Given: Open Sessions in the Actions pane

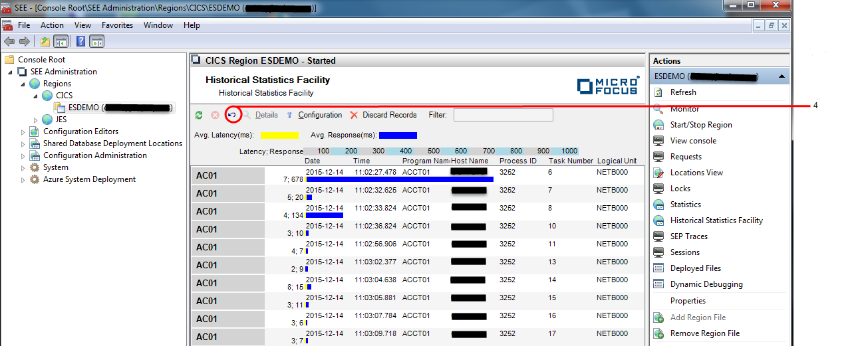Looking at the screenshot, I should point(685,252).
